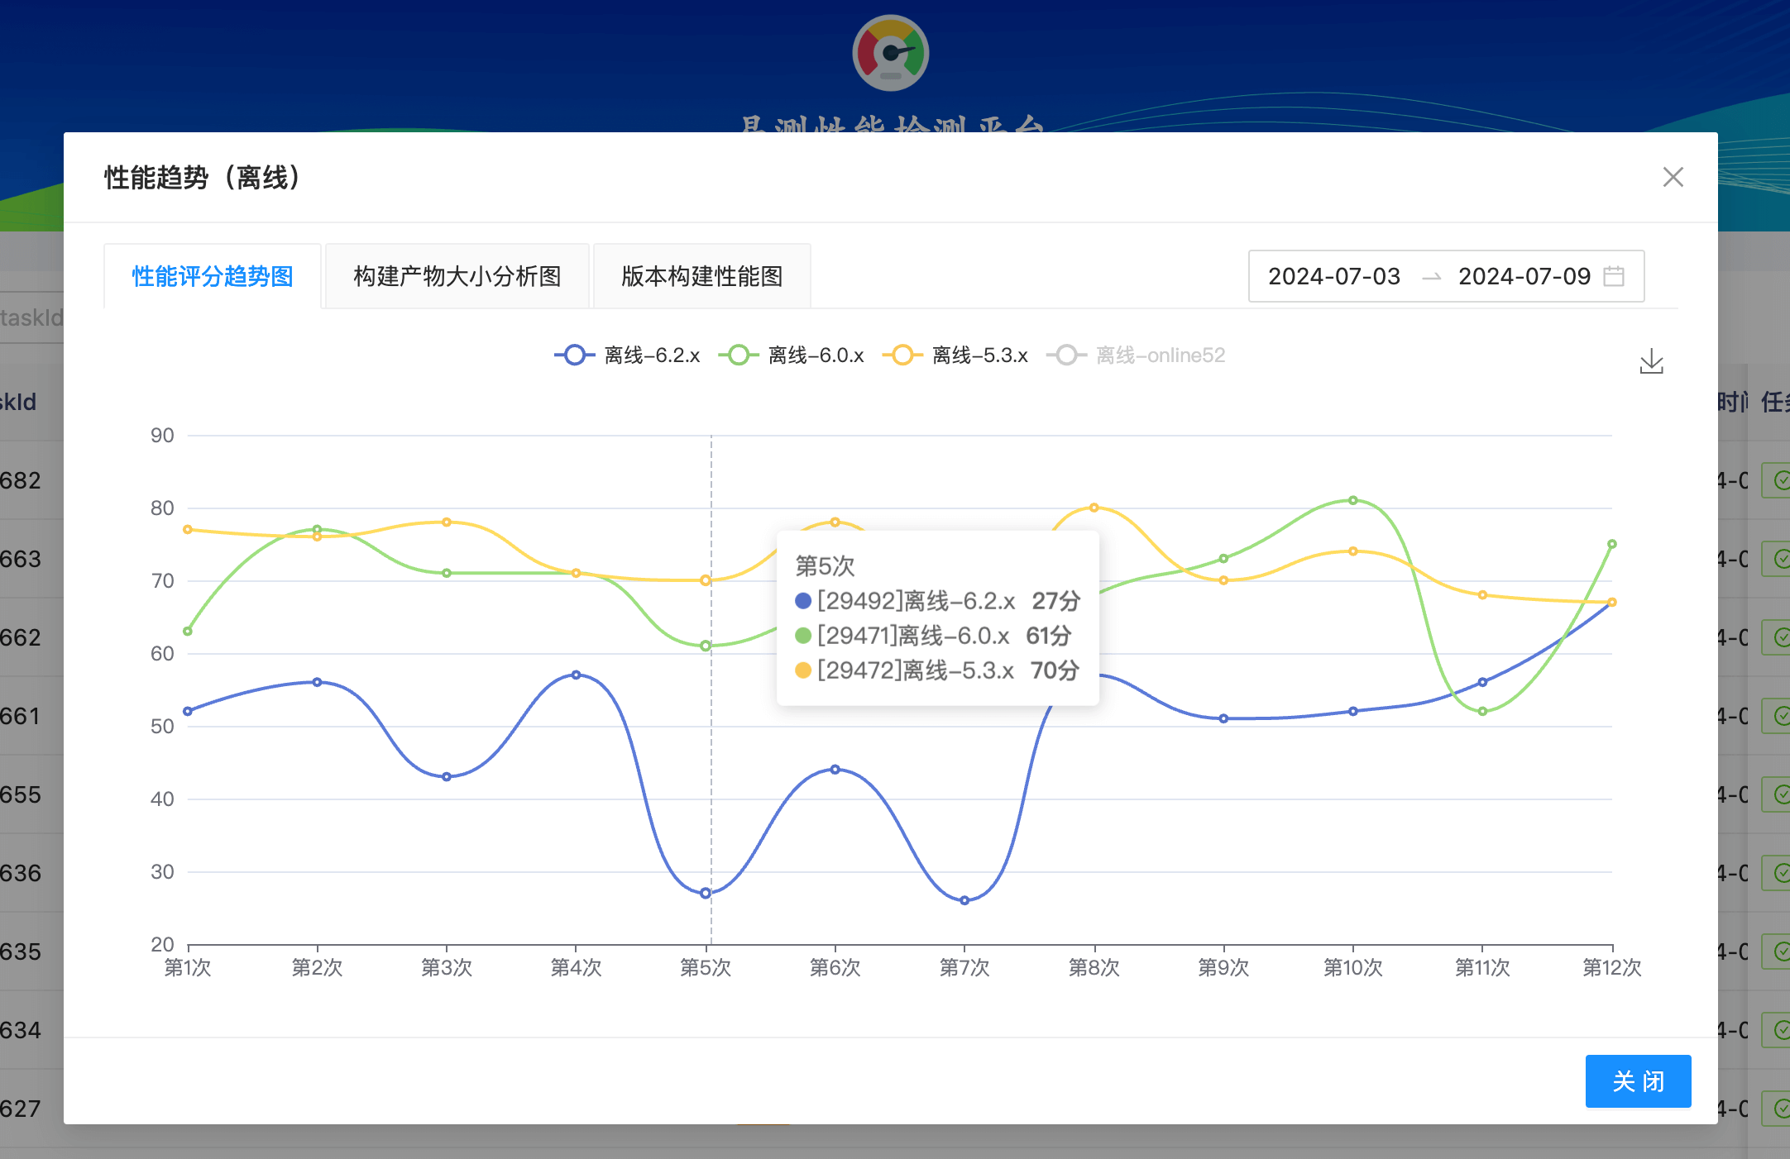
Task: Click the speedometer gauge logo
Action: point(890,53)
